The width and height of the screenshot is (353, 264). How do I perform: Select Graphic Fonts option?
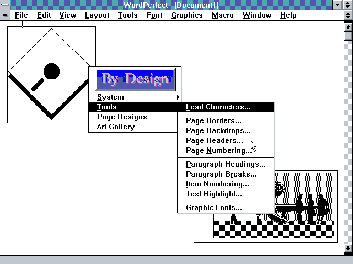tap(226, 208)
